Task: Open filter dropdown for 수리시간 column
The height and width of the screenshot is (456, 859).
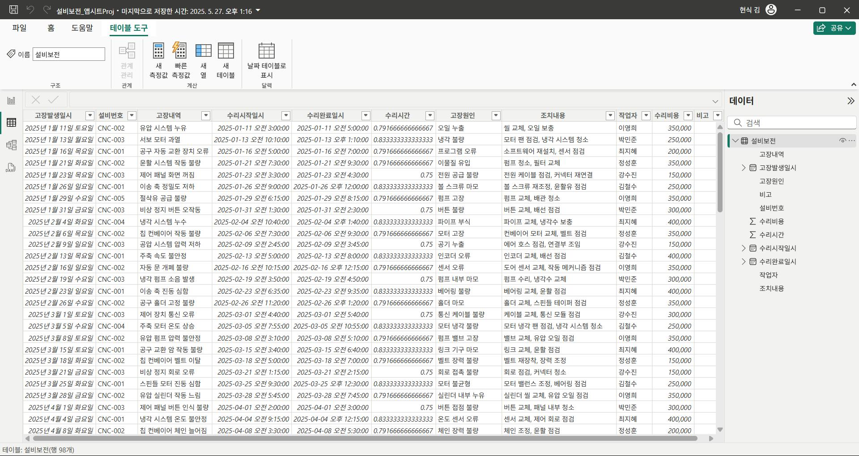Action: point(430,116)
